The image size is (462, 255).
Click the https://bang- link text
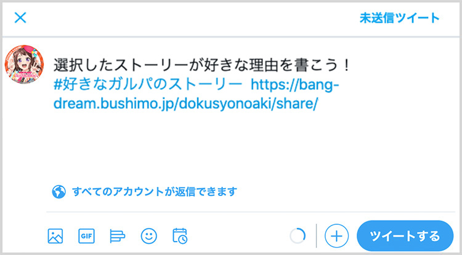(295, 85)
